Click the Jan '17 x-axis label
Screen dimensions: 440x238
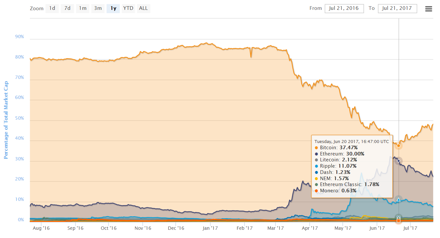tap(210, 228)
